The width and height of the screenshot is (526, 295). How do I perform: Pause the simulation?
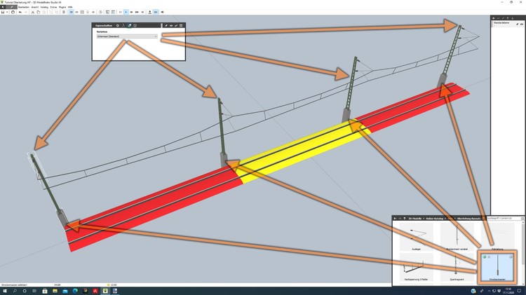pos(121,12)
